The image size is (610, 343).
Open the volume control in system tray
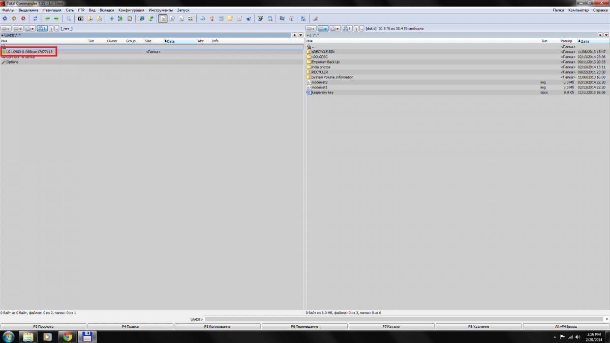click(x=577, y=337)
